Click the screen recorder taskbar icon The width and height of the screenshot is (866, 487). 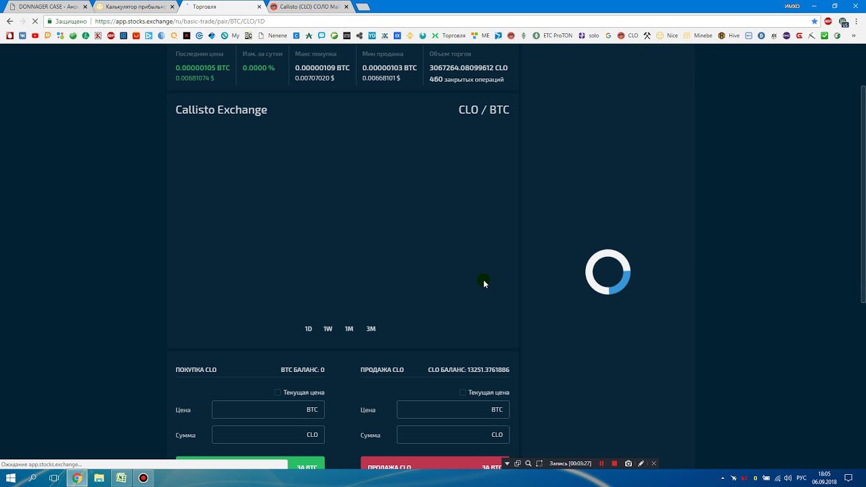143,478
